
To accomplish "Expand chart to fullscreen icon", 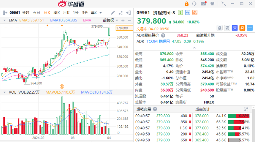I will tap(120, 13).
